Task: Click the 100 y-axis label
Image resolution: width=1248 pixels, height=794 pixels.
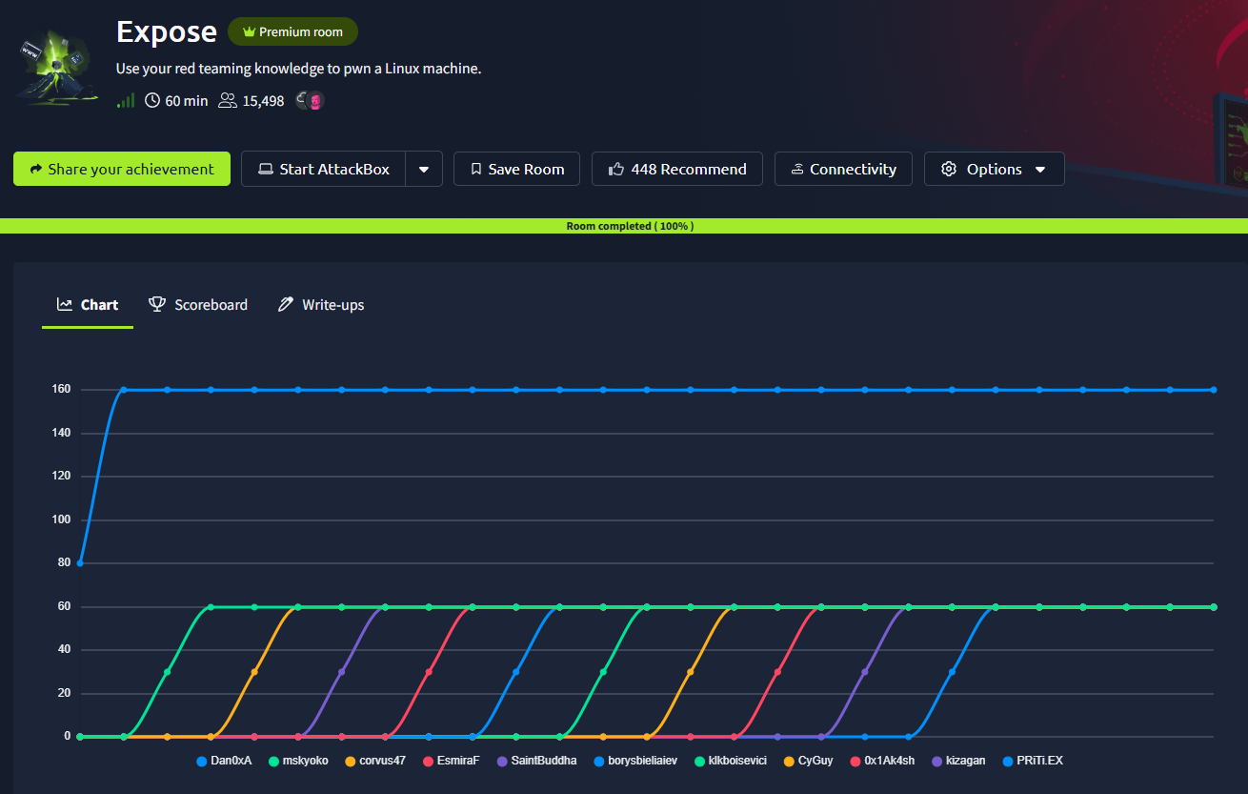Action: [62, 519]
